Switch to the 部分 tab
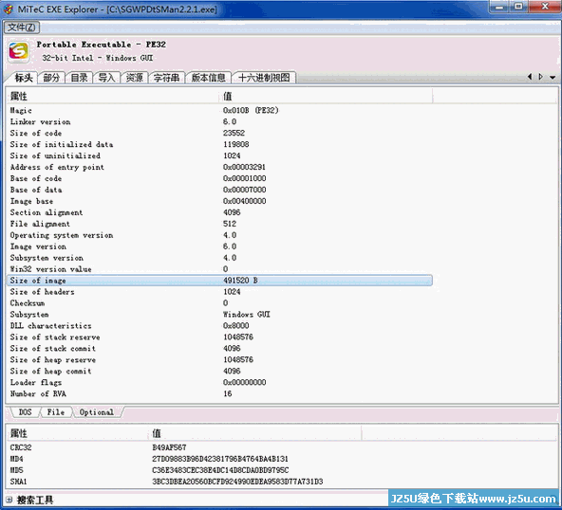 [51, 78]
